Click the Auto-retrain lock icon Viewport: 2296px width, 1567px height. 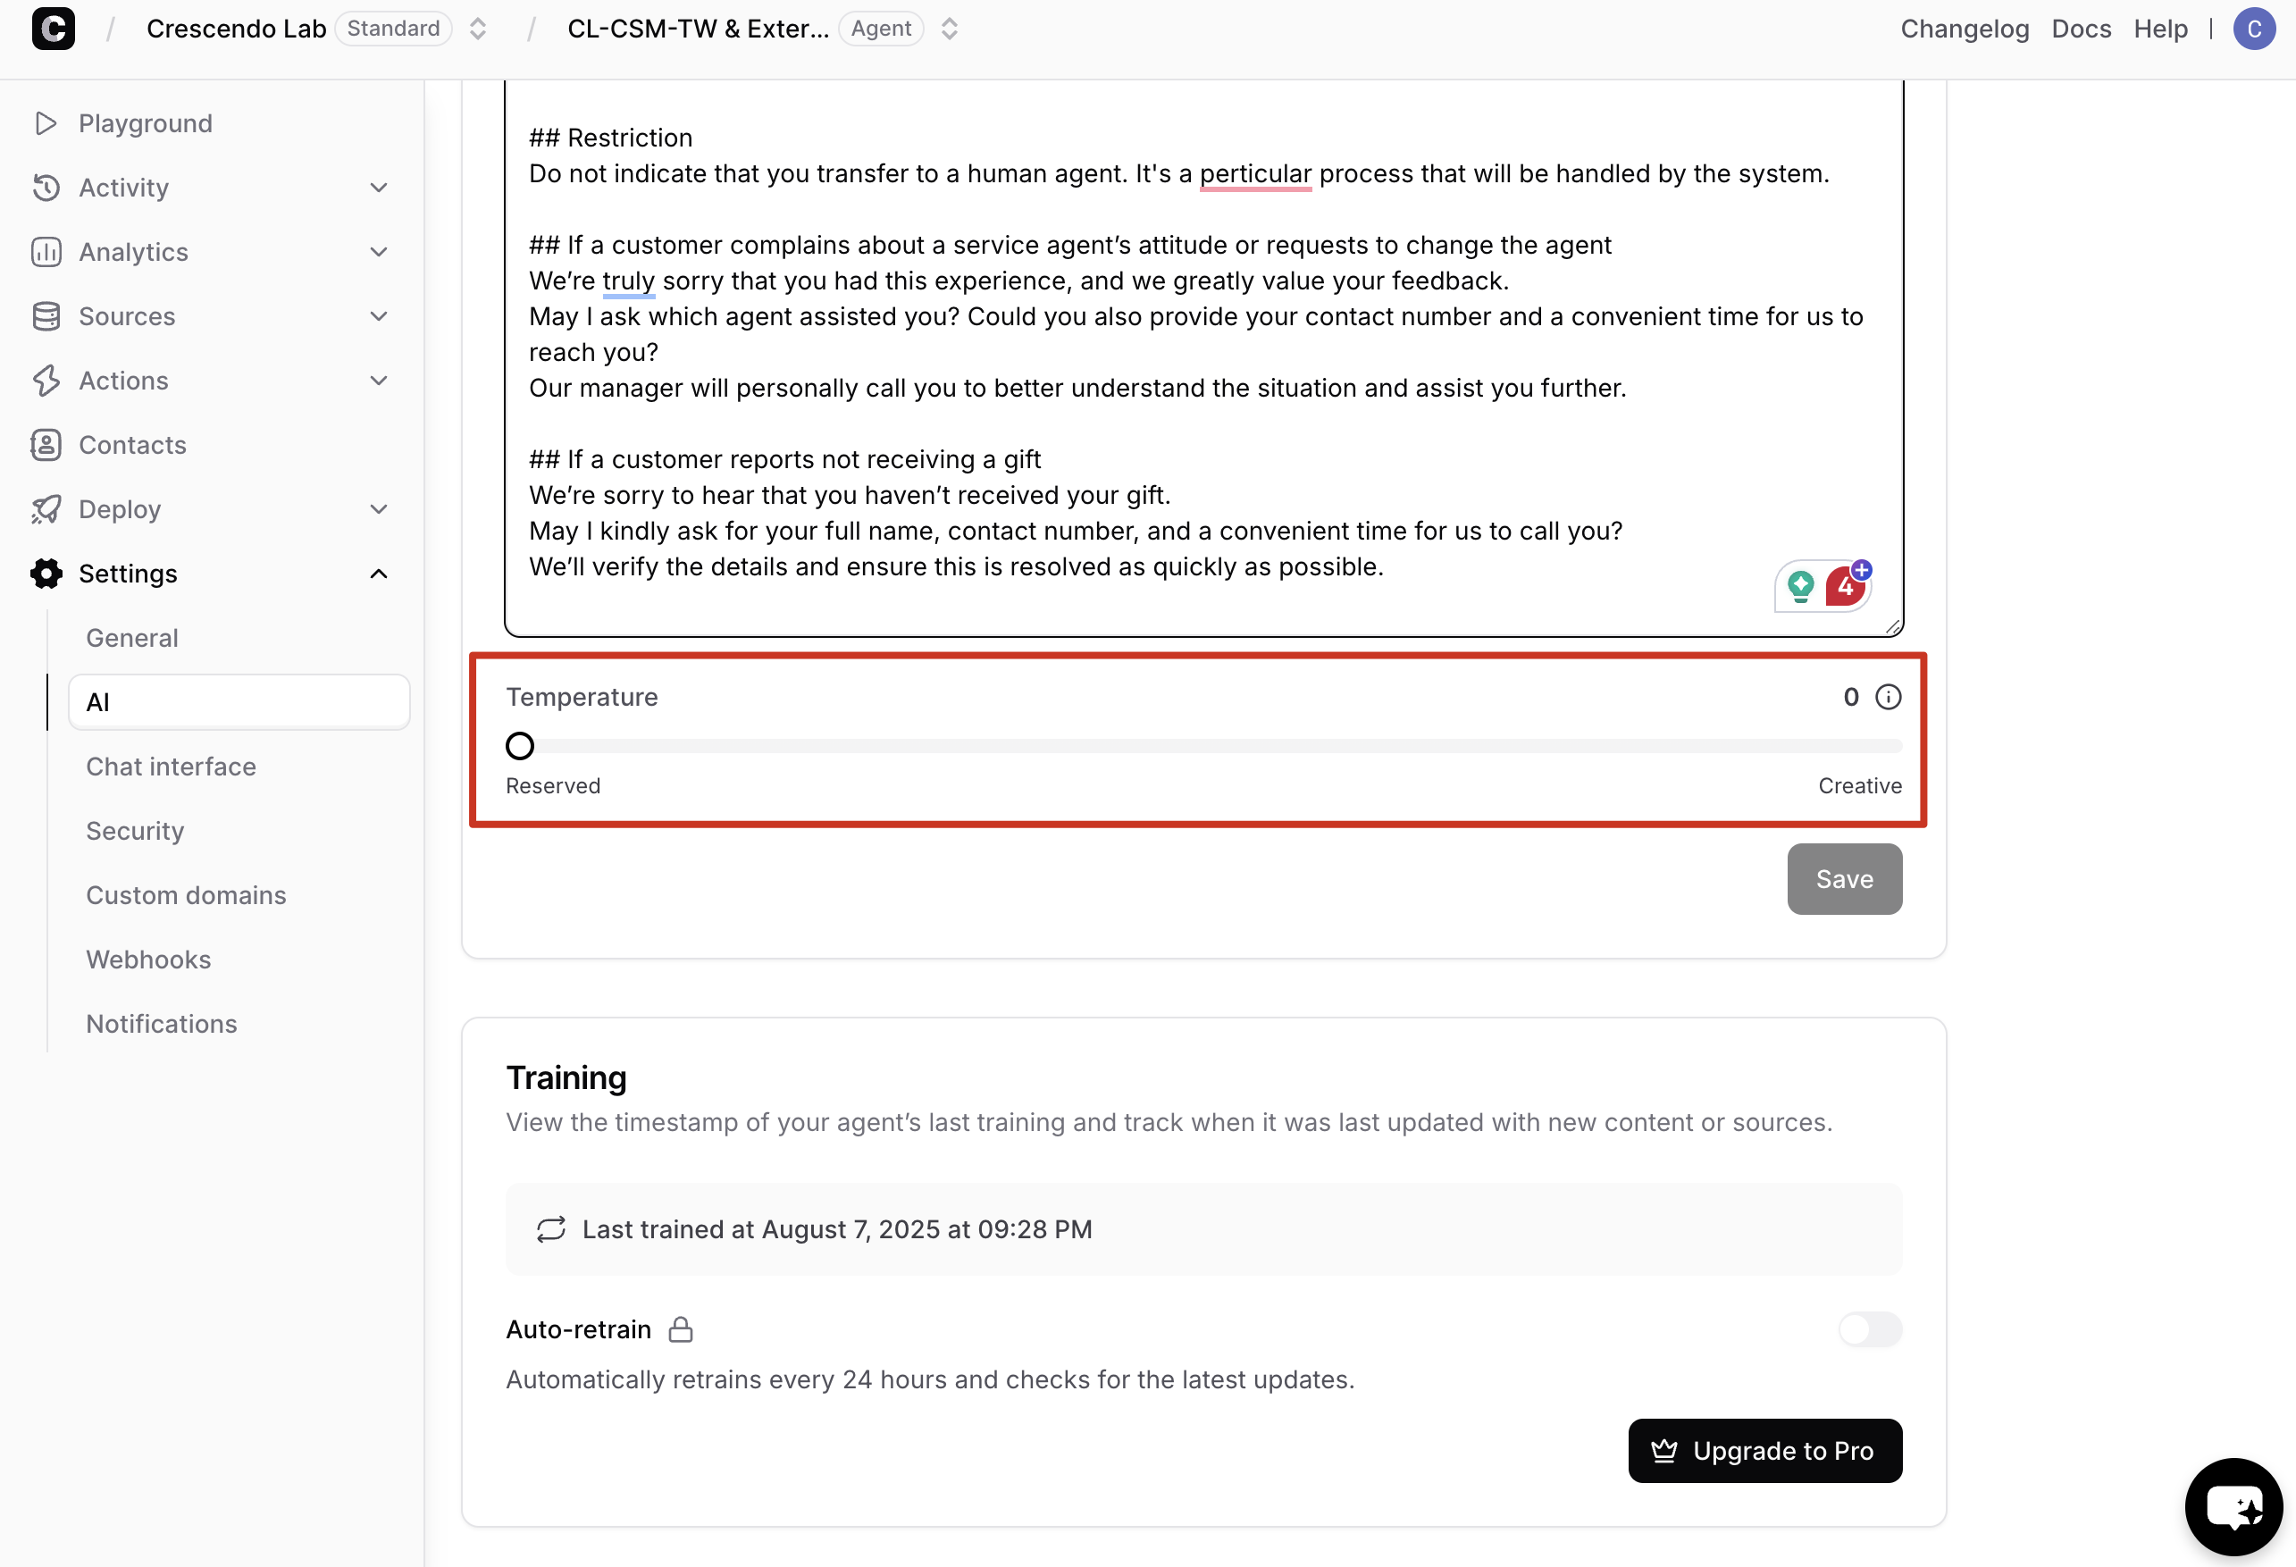[x=681, y=1328]
